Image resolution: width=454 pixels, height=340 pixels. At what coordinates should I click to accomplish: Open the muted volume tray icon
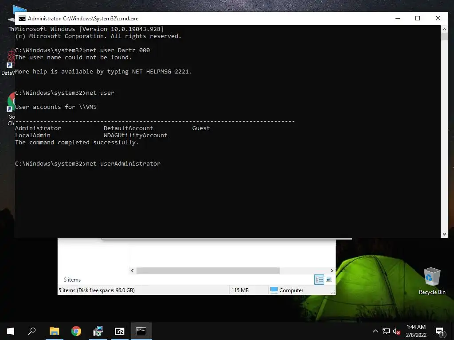point(396,331)
